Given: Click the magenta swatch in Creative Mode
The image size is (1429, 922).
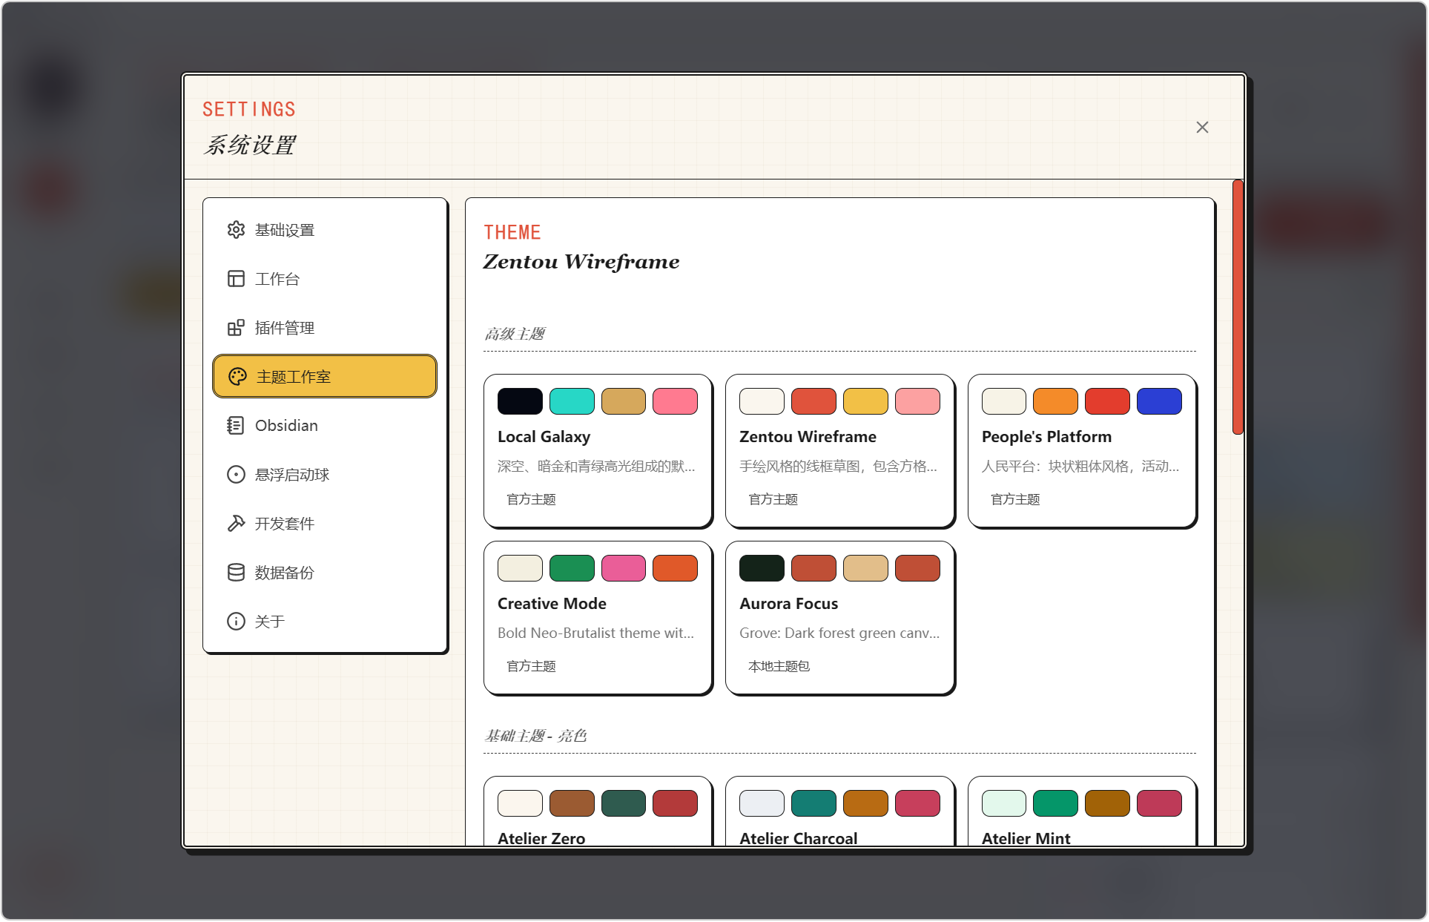Looking at the screenshot, I should pyautogui.click(x=624, y=568).
